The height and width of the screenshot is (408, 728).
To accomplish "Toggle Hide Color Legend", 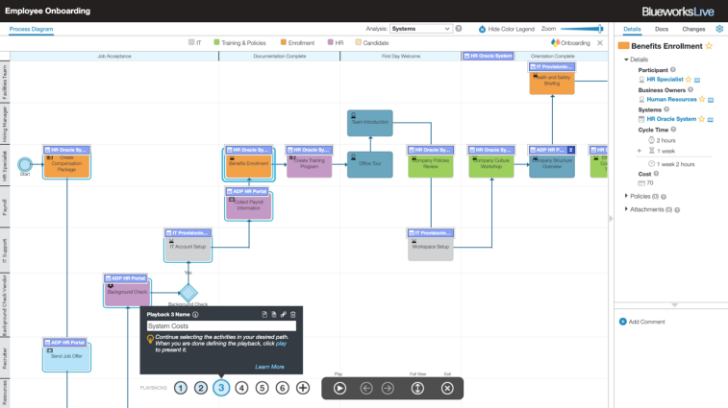I will pyautogui.click(x=507, y=29).
